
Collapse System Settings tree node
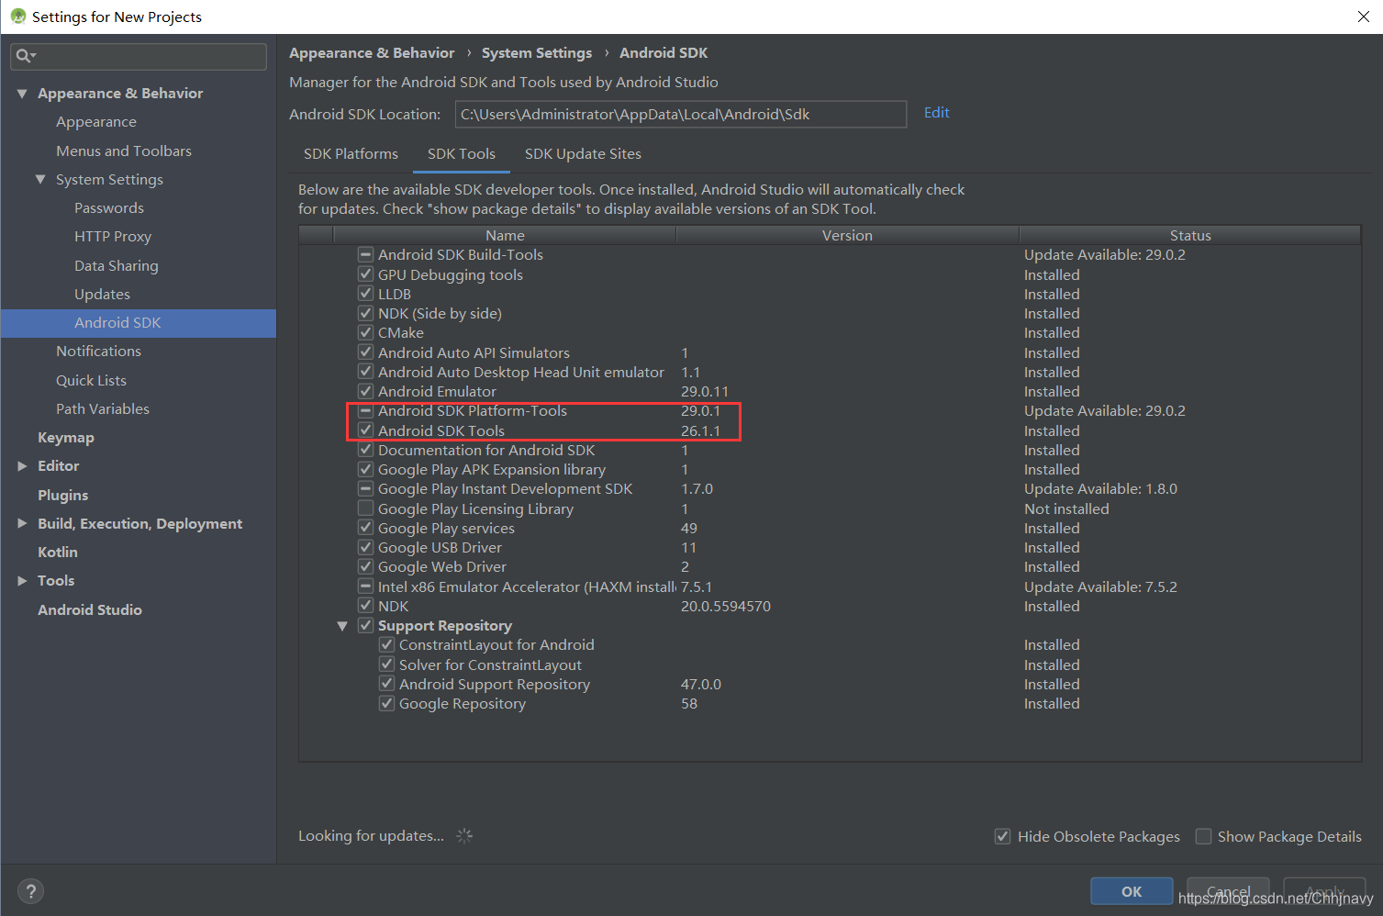[40, 179]
